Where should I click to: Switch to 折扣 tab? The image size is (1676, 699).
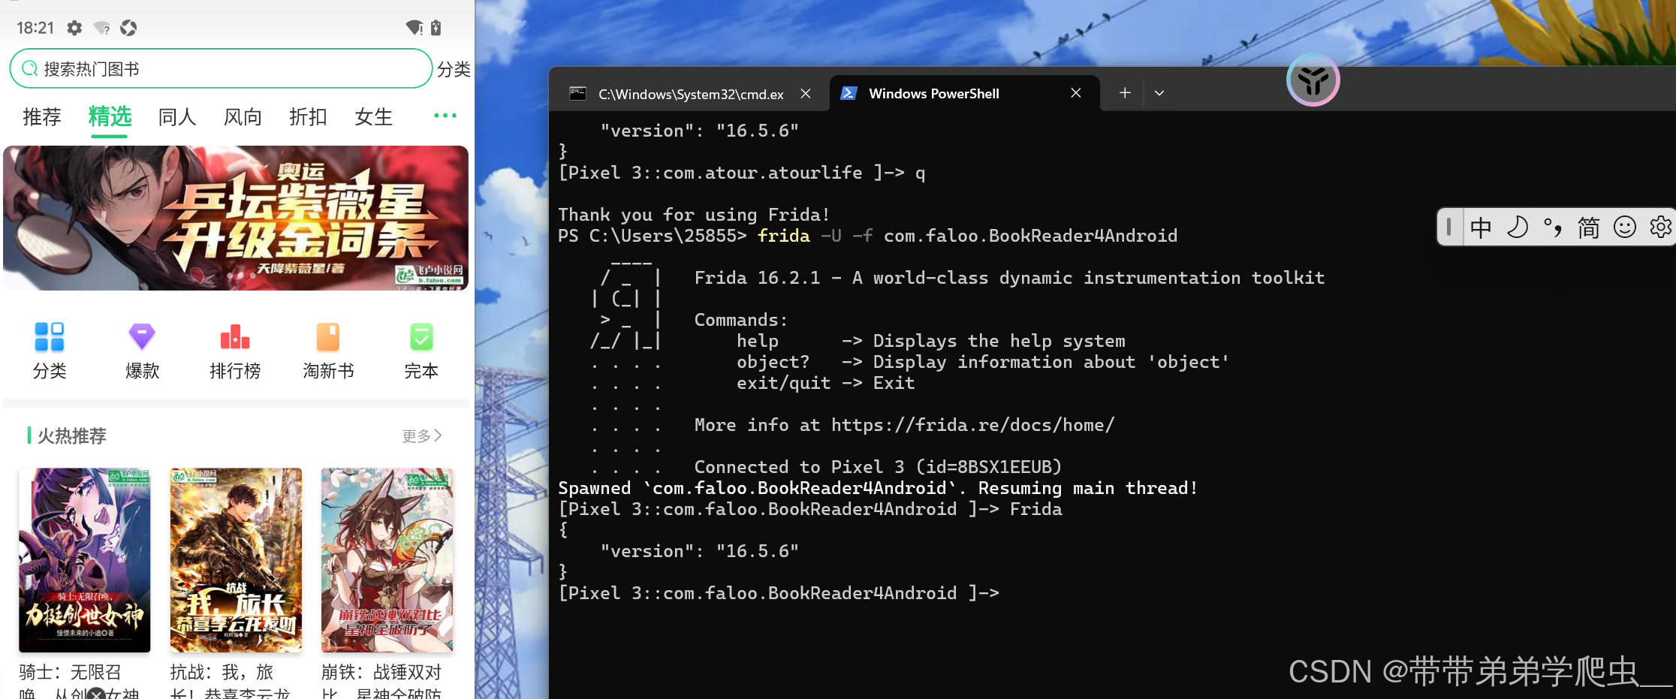click(308, 117)
